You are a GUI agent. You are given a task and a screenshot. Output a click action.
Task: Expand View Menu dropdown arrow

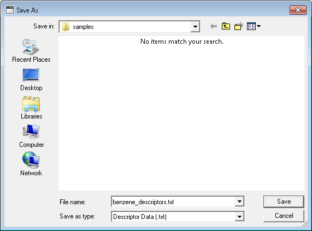pyautogui.click(x=258, y=26)
